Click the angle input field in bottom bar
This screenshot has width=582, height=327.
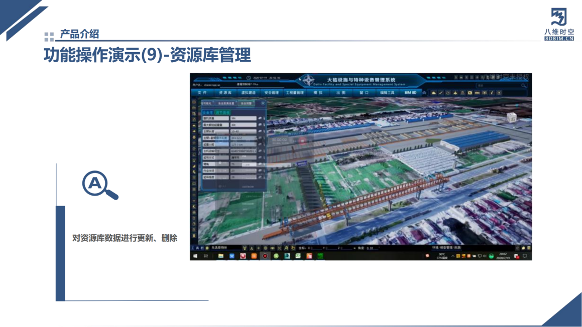coord(372,248)
